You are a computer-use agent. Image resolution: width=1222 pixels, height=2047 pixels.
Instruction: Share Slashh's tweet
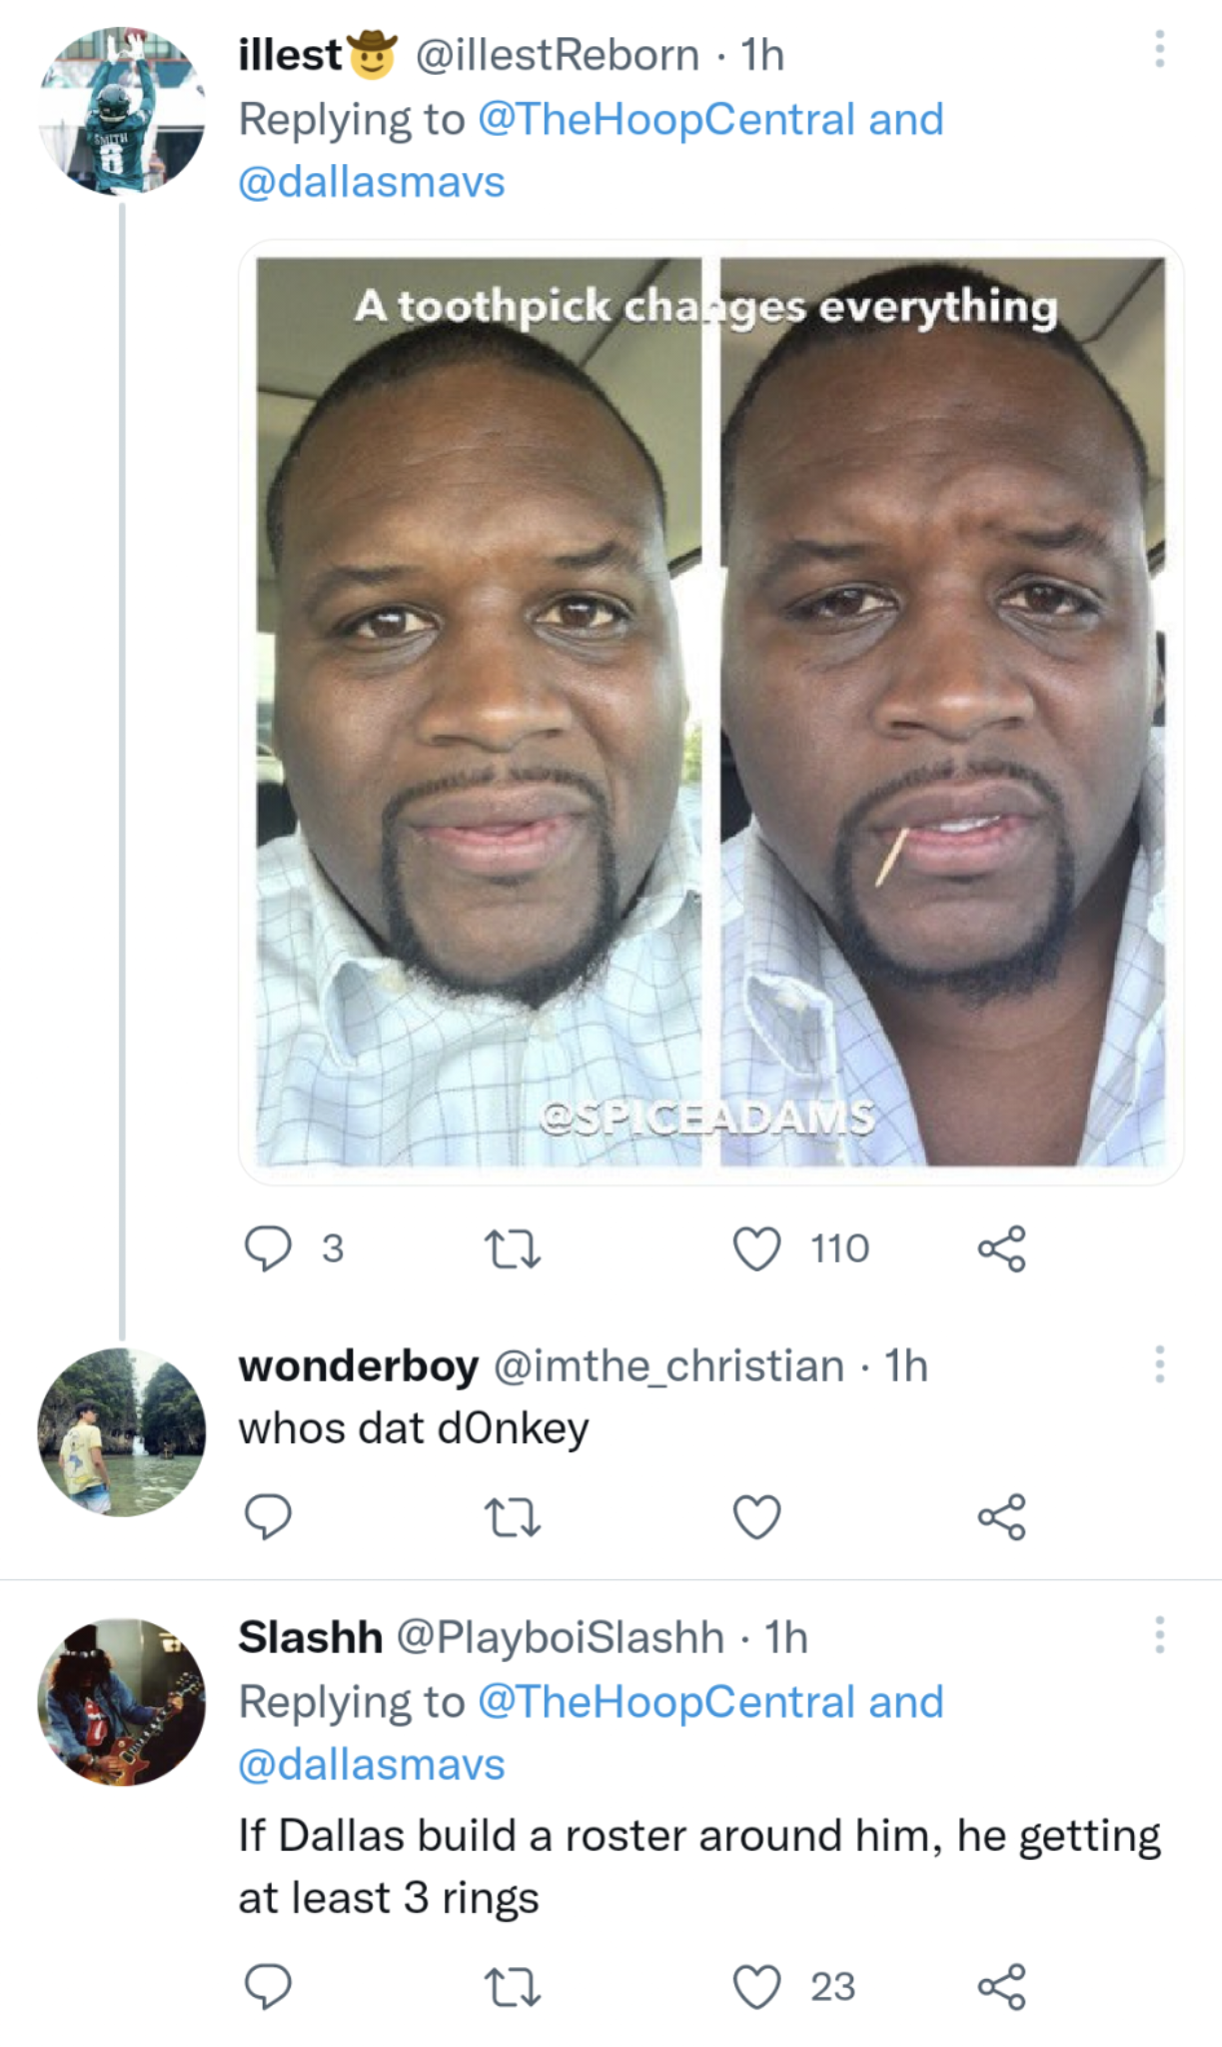1001,1986
